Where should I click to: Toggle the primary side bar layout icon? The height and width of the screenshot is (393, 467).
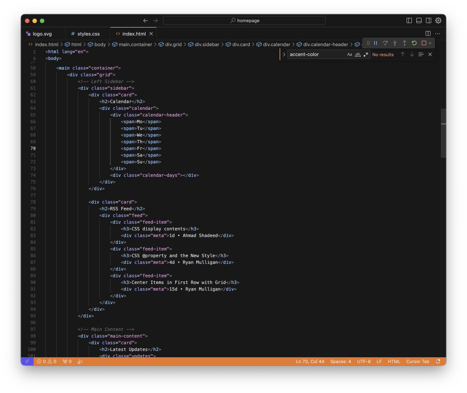click(409, 21)
